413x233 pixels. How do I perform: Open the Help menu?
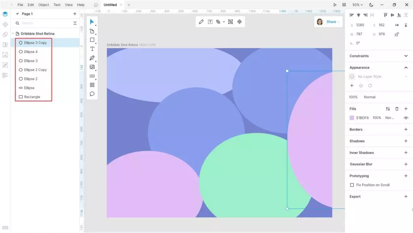click(81, 5)
